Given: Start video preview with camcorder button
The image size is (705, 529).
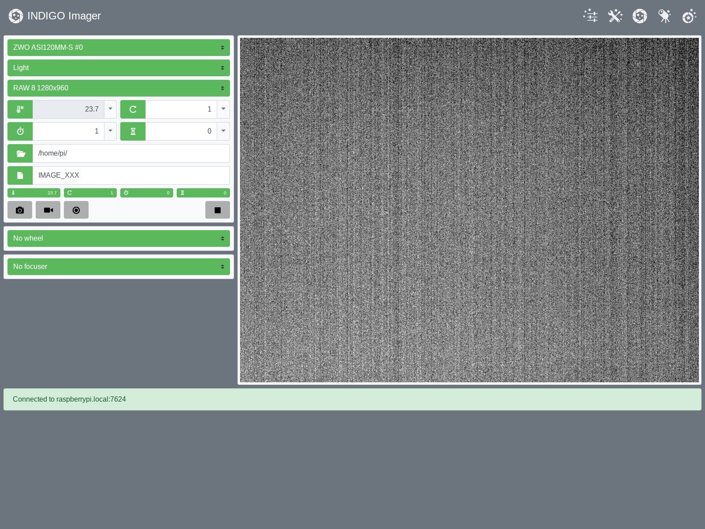Looking at the screenshot, I should pyautogui.click(x=48, y=210).
